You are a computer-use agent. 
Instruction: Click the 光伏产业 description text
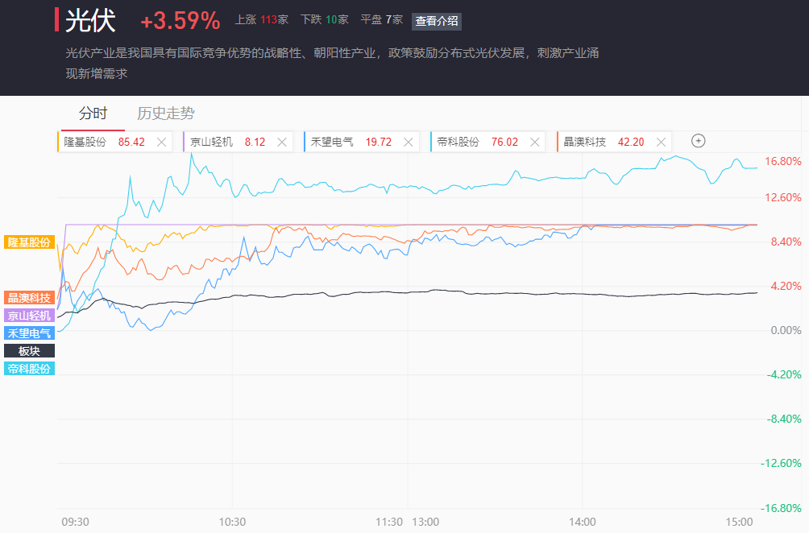click(x=332, y=64)
